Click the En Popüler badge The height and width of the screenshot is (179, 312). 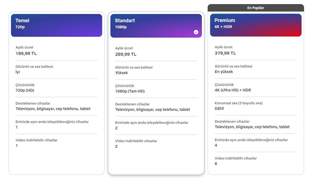(255, 8)
